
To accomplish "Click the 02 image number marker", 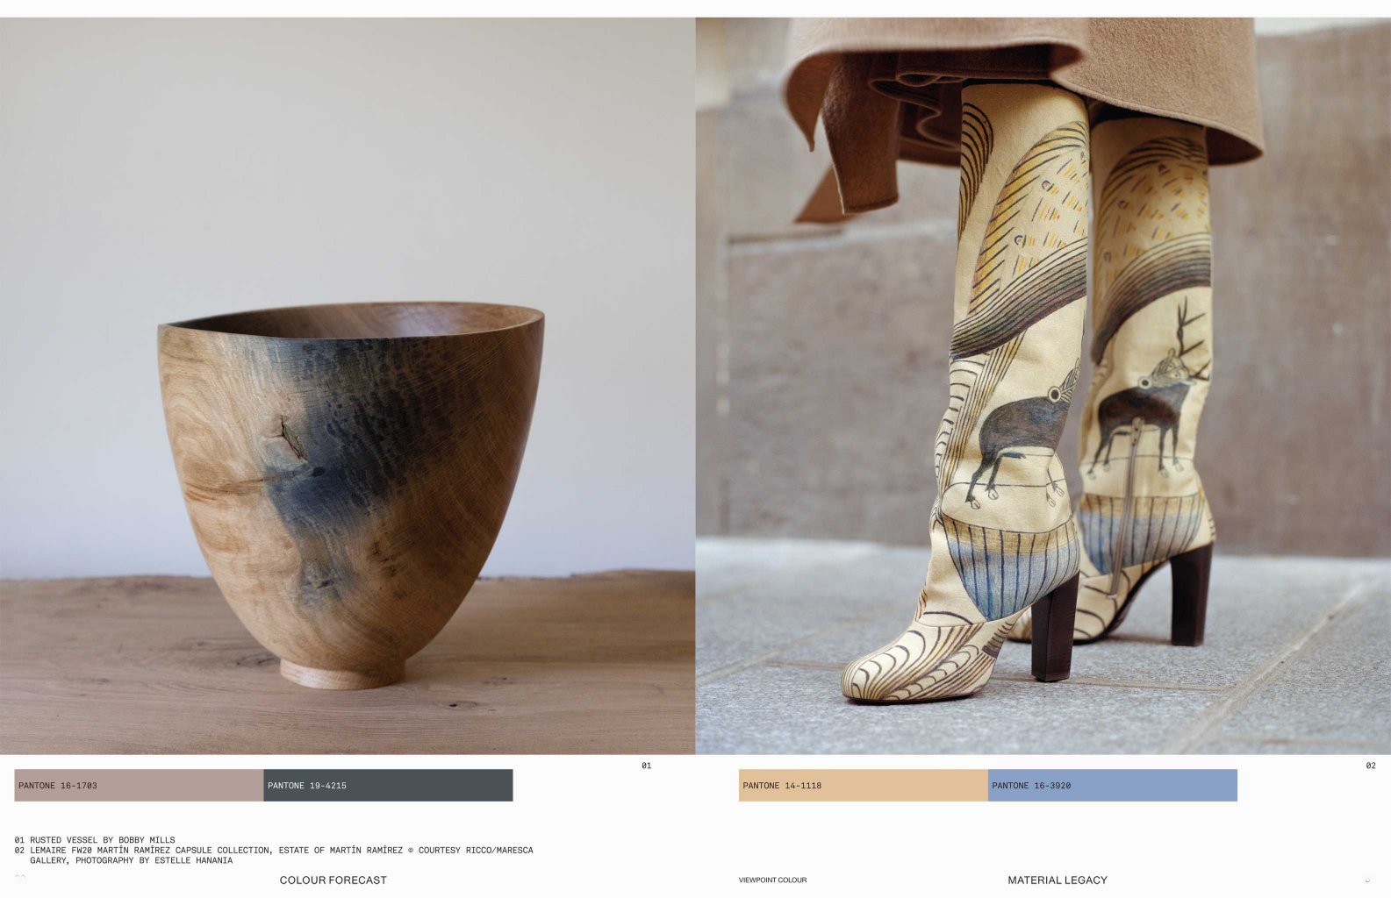I will pos(1370,766).
